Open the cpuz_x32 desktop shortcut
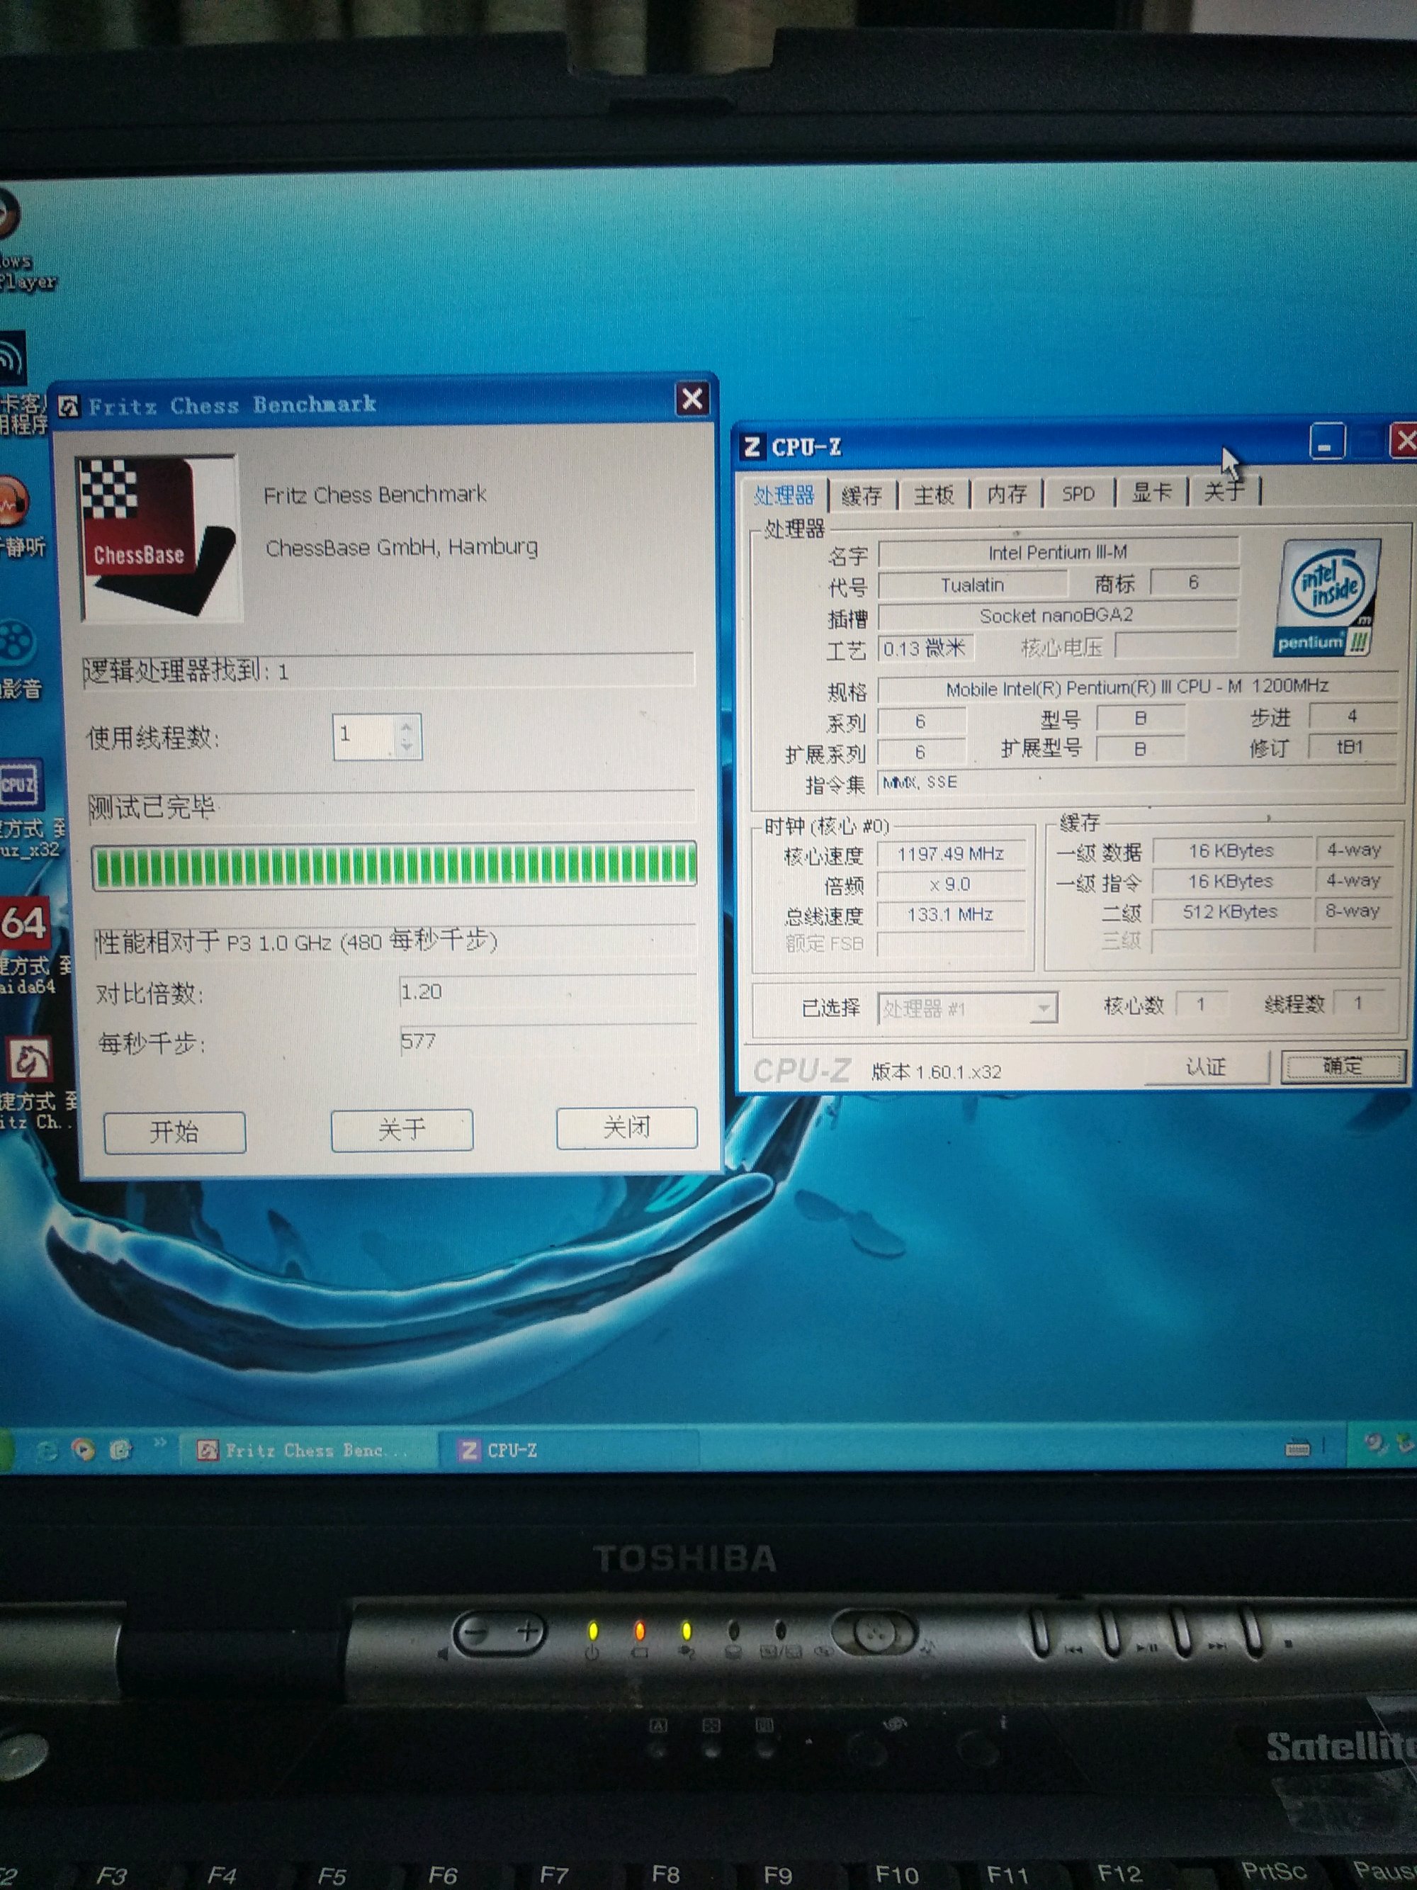The image size is (1417, 1890). point(19,784)
